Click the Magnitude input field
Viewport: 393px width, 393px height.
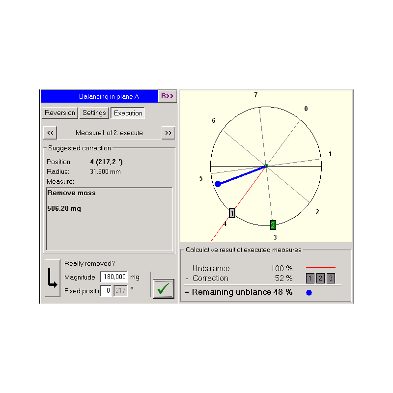tap(113, 277)
